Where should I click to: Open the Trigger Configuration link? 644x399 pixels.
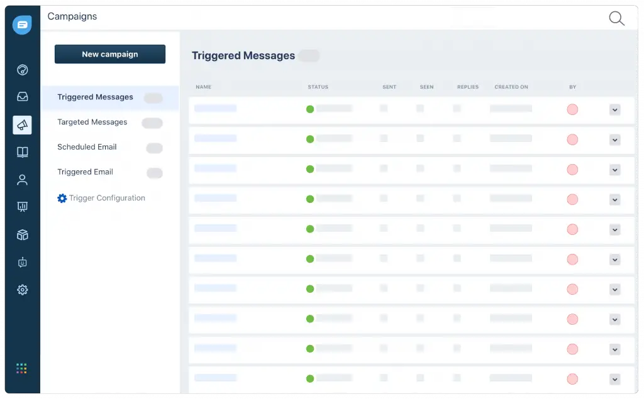pos(101,199)
